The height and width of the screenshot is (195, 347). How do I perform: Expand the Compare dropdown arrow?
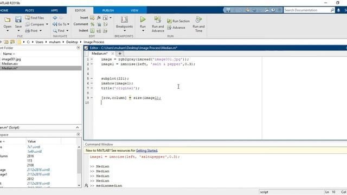pos(47,24)
